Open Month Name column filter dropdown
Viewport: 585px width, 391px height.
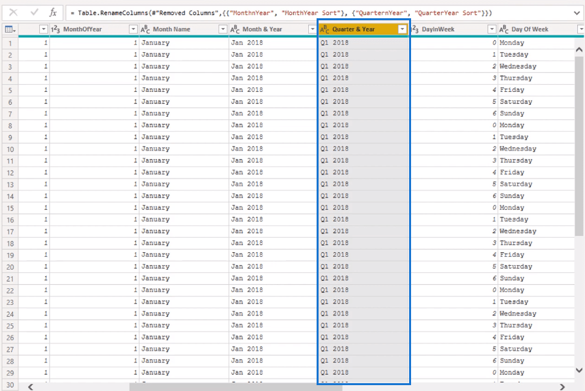223,29
